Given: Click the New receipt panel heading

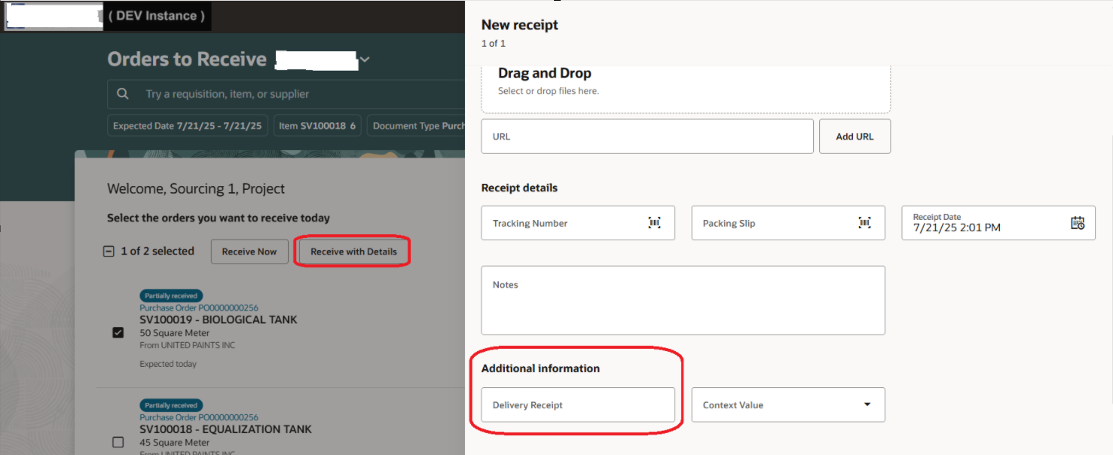Looking at the screenshot, I should (x=520, y=25).
